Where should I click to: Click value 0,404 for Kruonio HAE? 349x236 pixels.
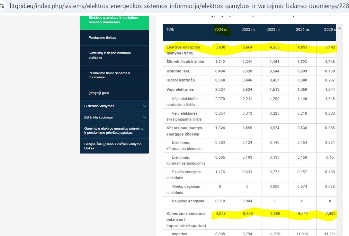(x=220, y=71)
